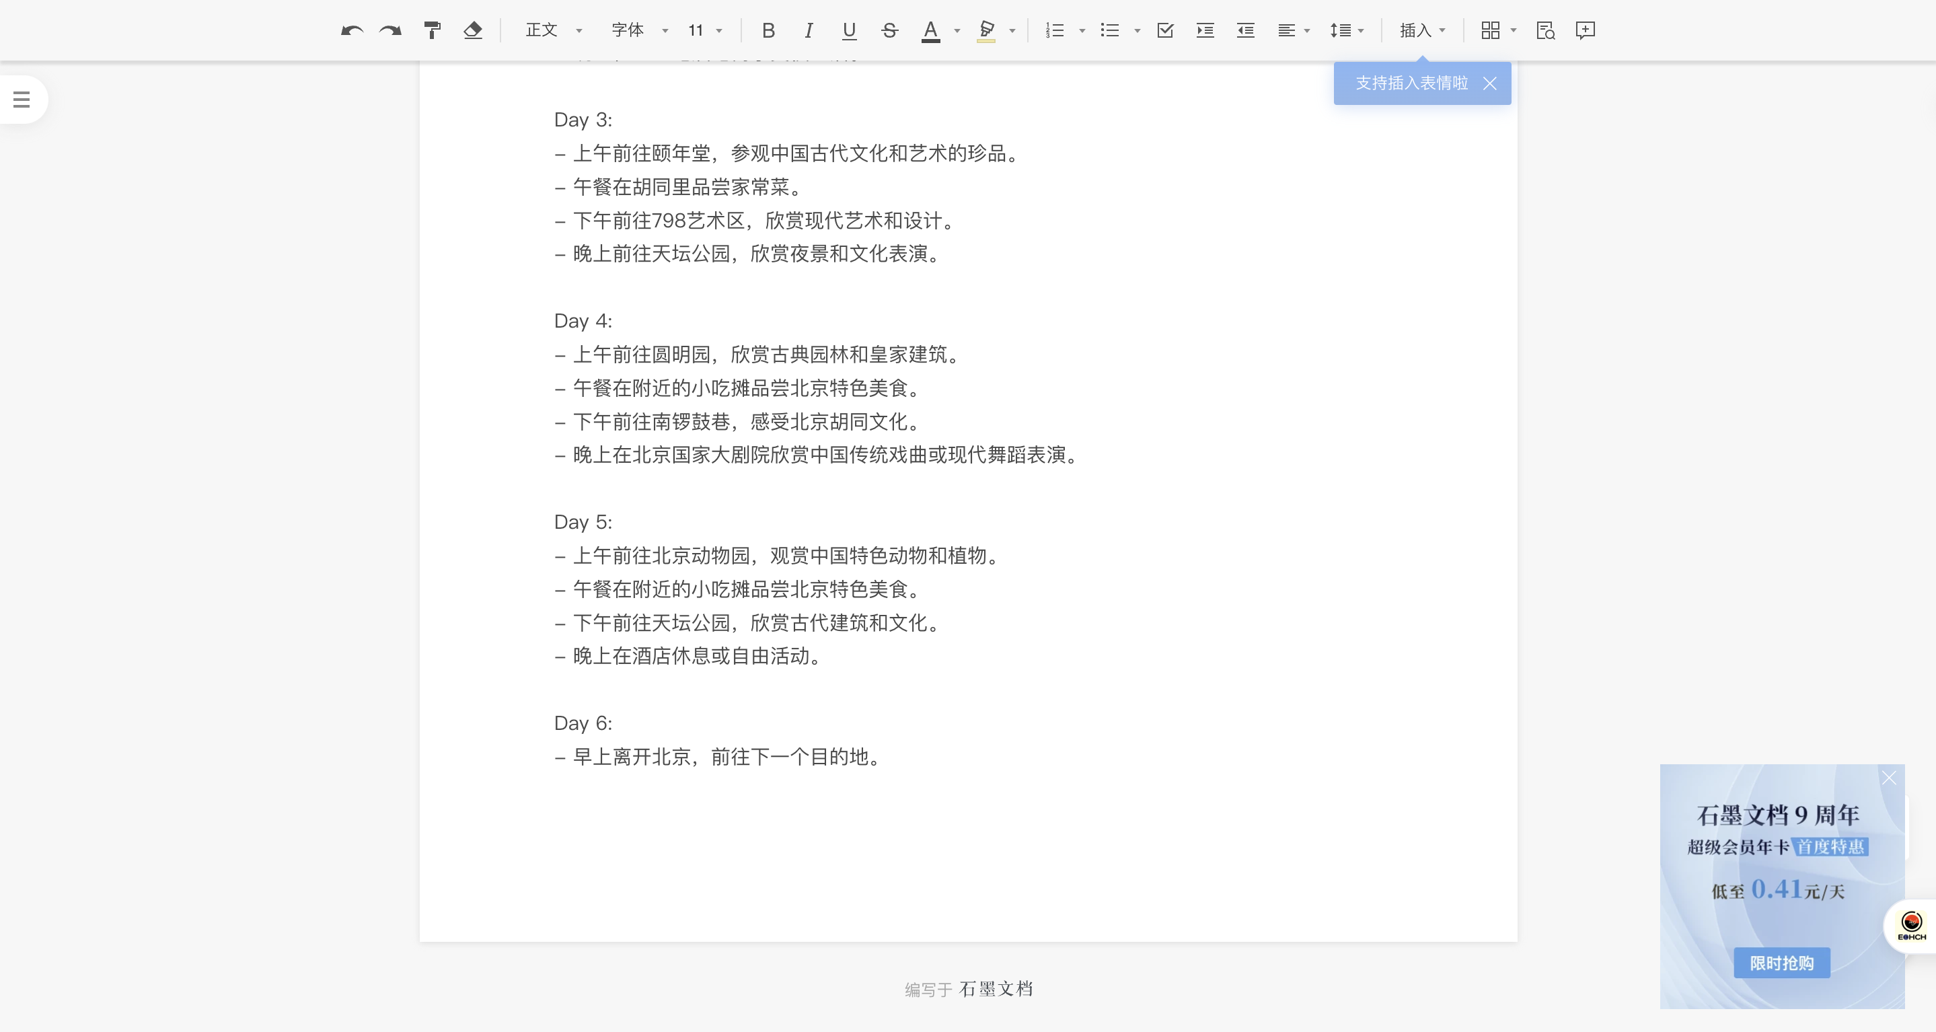Click the 限时抢购 promotion button
The width and height of the screenshot is (1936, 1032).
(1781, 963)
